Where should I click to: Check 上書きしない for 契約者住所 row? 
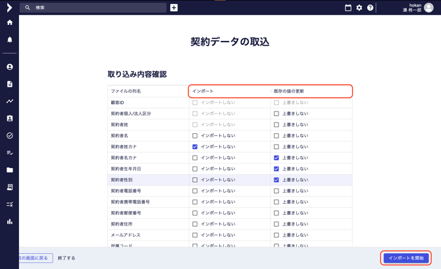[x=276, y=224]
